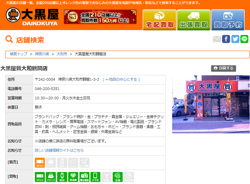Share on Twitter icon
The image size is (250, 184).
tap(235, 39)
